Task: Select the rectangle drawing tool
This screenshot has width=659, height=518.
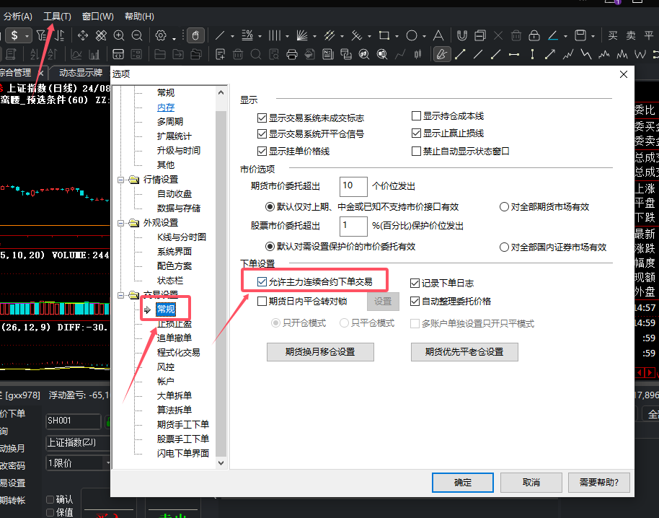Action: tap(384, 36)
